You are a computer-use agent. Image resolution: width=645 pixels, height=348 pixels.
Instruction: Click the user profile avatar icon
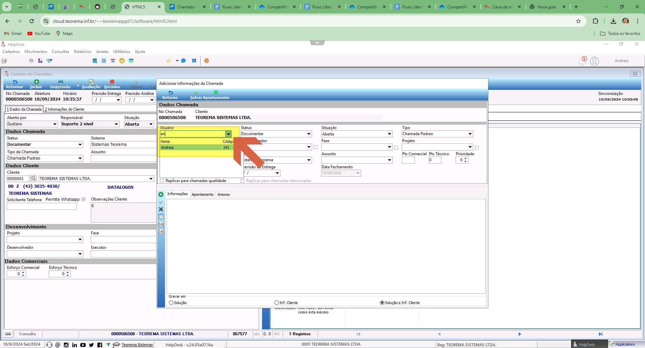click(595, 61)
